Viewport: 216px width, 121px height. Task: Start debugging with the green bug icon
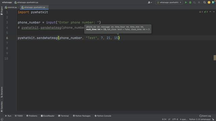pos(190,2)
